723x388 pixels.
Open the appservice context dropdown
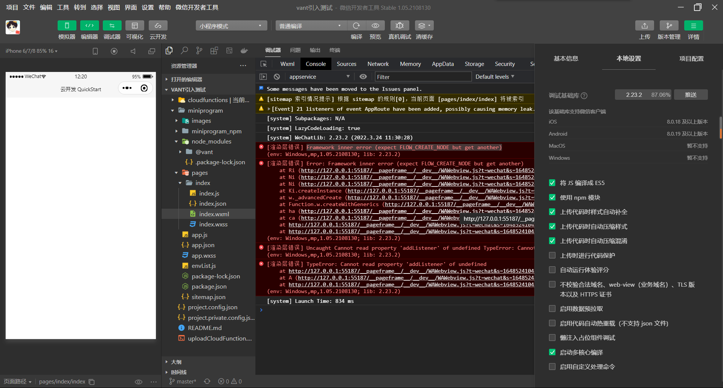pos(319,77)
